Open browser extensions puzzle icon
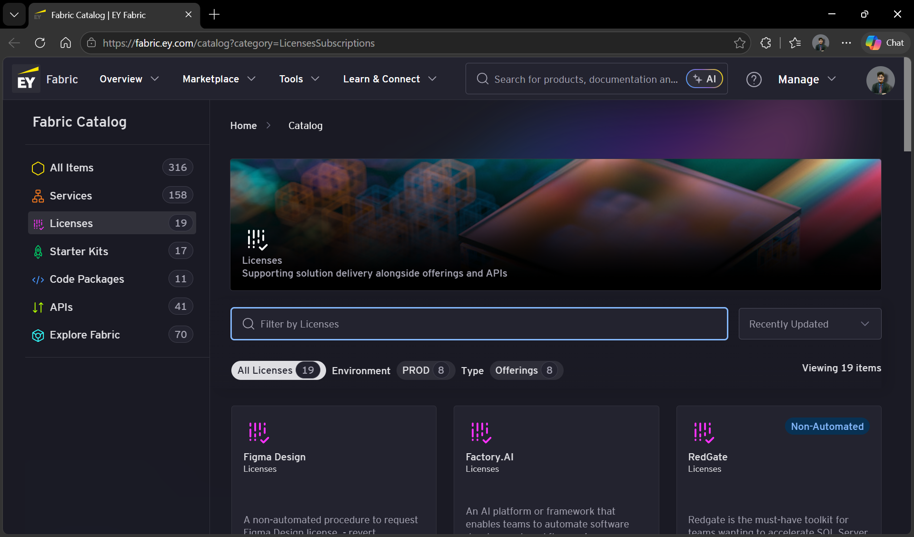The height and width of the screenshot is (537, 914). (765, 43)
